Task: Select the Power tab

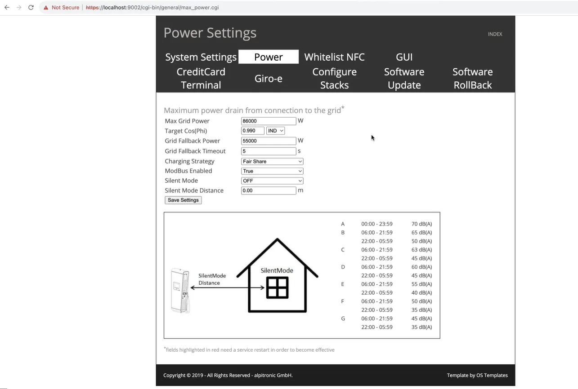Action: tap(269, 57)
